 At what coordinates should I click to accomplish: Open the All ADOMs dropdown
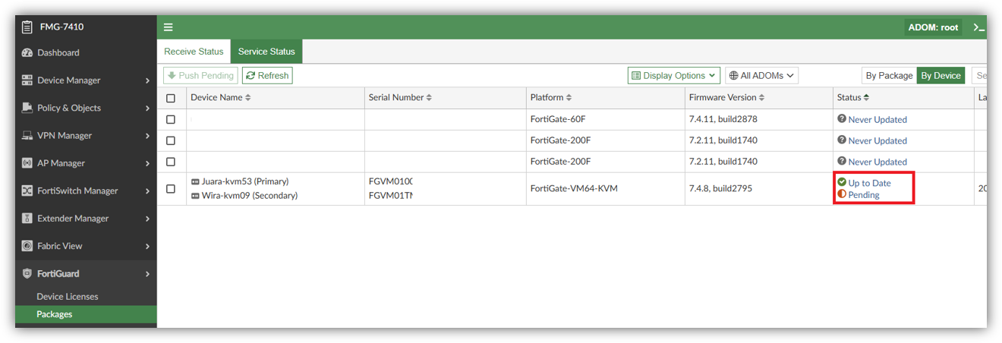[762, 76]
